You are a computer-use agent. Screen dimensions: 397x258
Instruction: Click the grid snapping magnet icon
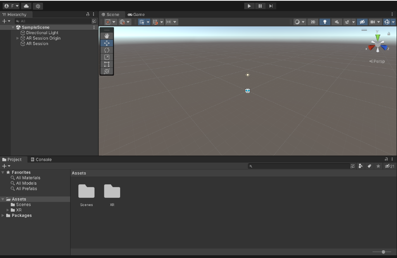[155, 22]
